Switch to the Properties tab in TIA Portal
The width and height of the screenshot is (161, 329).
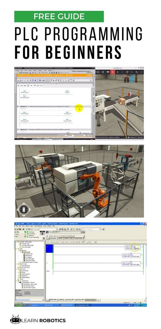(61, 135)
